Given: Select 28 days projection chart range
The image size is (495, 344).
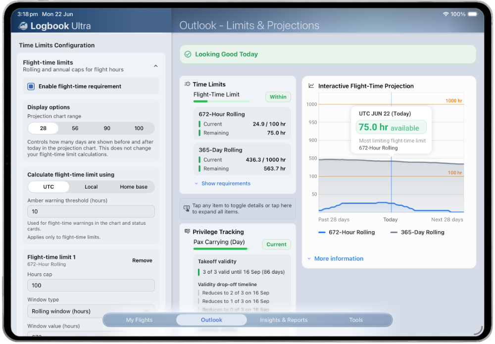Looking at the screenshot, I should pos(43,128).
